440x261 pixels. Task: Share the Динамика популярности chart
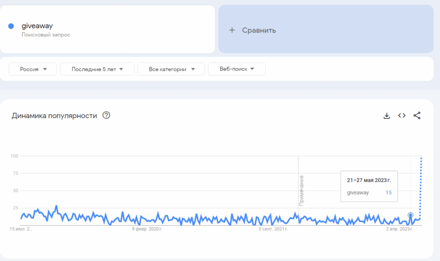pyautogui.click(x=417, y=115)
